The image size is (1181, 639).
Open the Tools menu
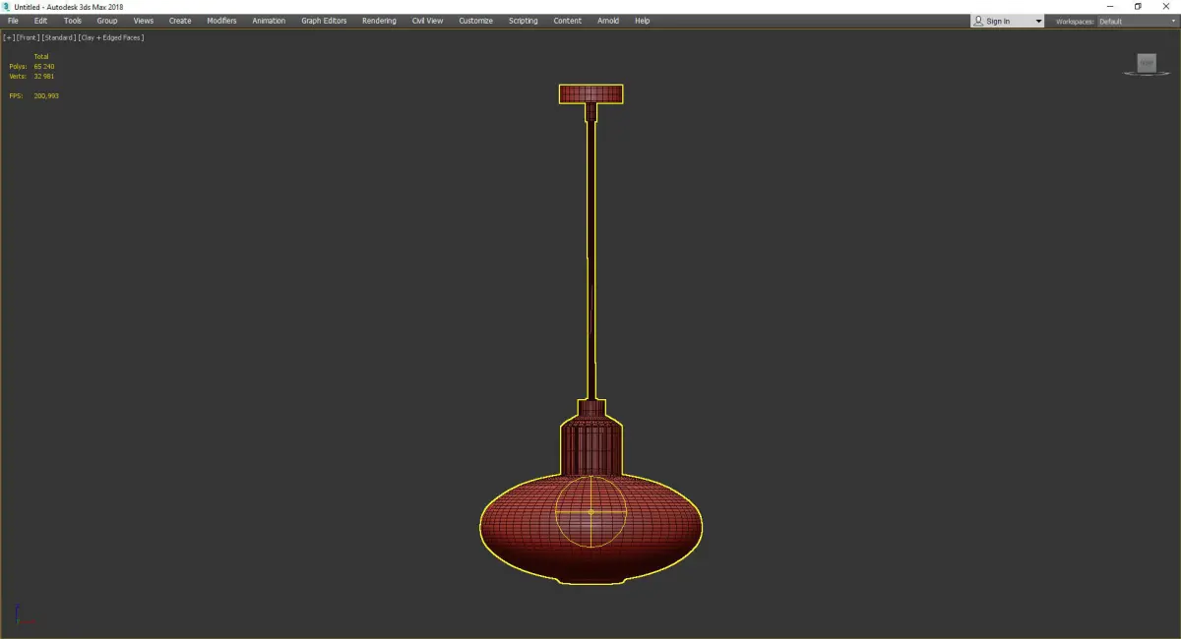73,21
